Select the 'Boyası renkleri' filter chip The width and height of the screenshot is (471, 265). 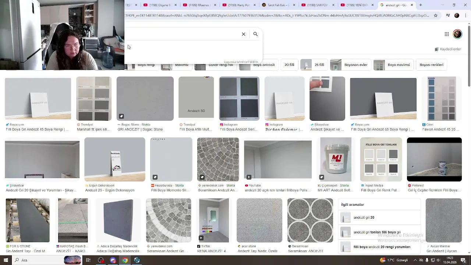coord(431,65)
